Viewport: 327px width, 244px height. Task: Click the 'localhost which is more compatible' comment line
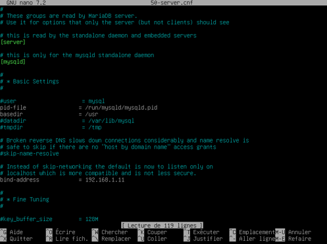[x=98, y=173]
